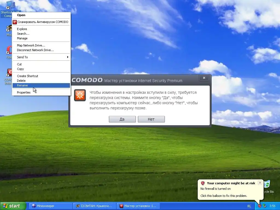Click 'Click this balloon to fix this problem.'

(x=224, y=196)
